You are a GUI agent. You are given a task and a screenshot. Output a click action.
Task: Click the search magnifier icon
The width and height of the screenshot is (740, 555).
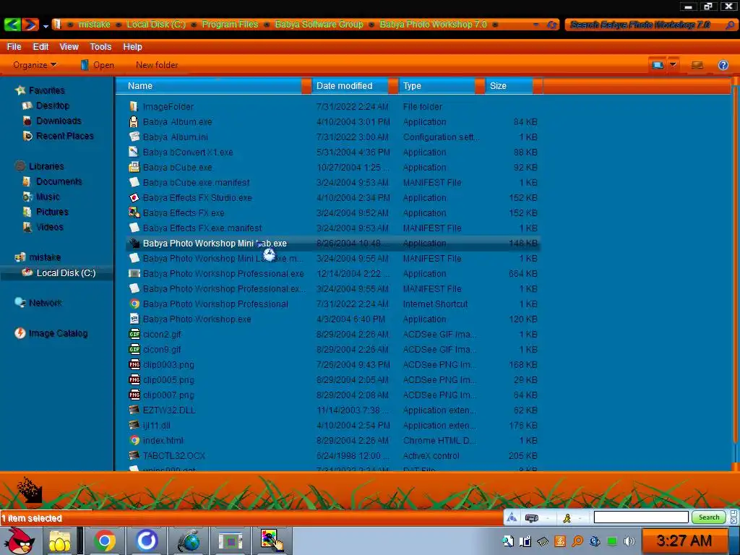[730, 25]
